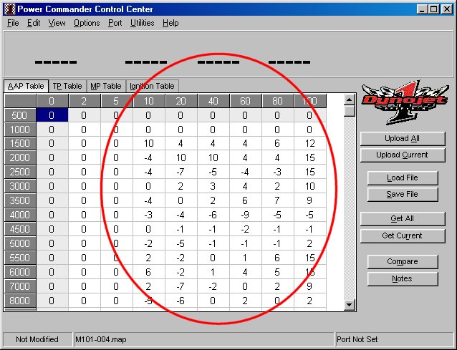Select the 500 RPM row header
This screenshot has height=350, width=457.
click(20, 115)
